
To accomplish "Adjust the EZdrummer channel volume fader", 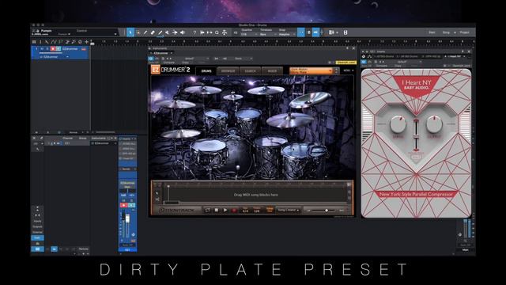I will coord(127,218).
